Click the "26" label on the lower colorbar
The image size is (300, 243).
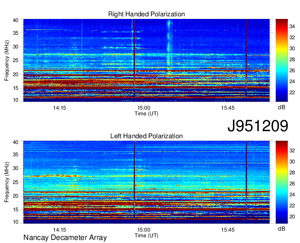click(292, 184)
